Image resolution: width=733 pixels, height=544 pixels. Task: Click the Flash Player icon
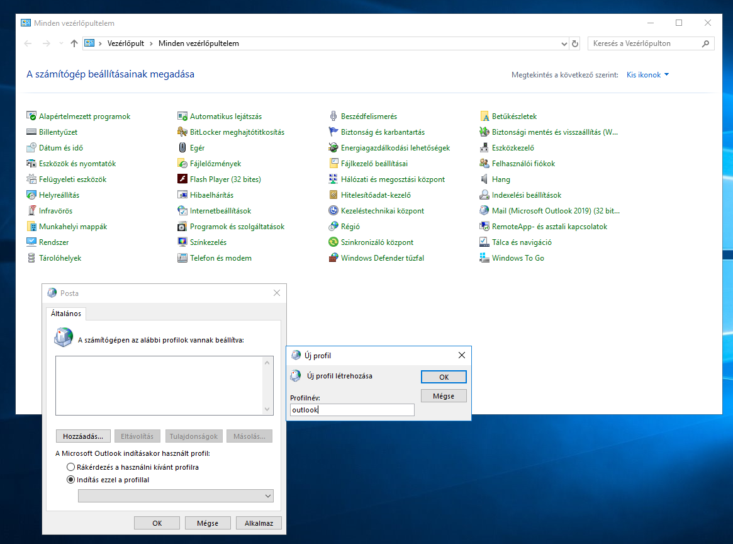(x=182, y=179)
